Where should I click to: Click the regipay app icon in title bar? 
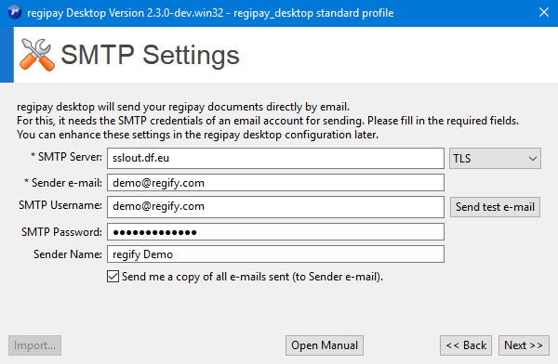point(14,12)
